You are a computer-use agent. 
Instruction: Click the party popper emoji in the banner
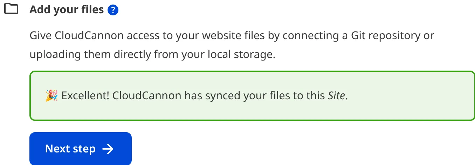(51, 96)
